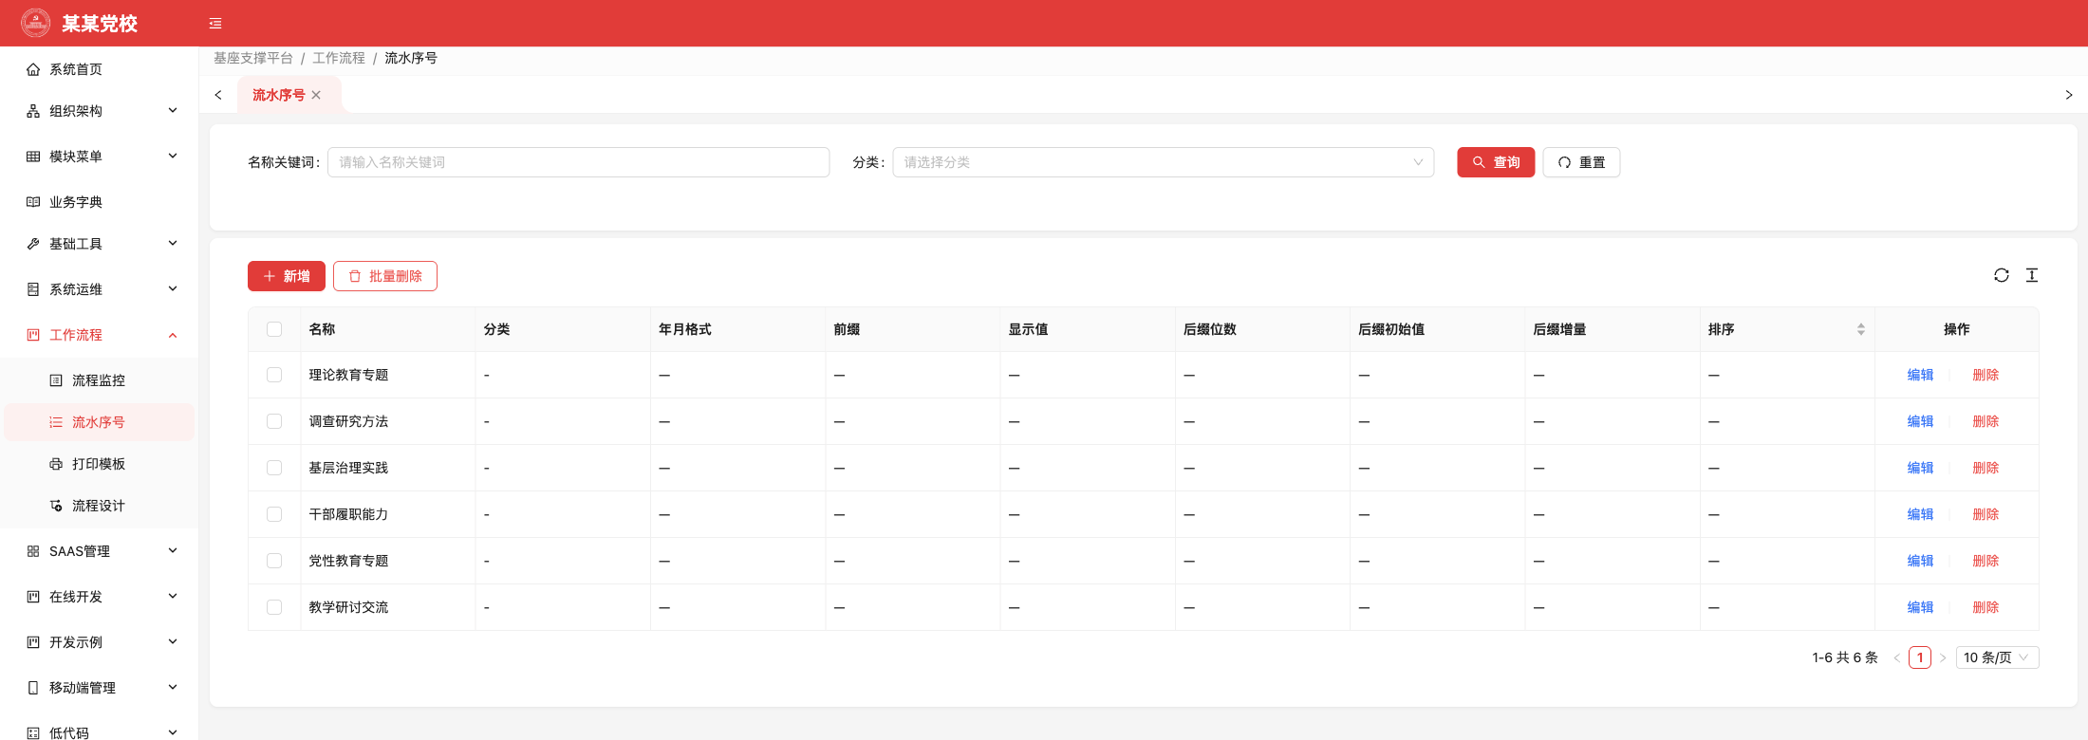This screenshot has height=740, width=2088.
Task: Click the table refresh icon
Action: (x=2002, y=275)
